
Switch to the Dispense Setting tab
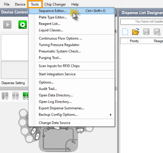(13, 83)
